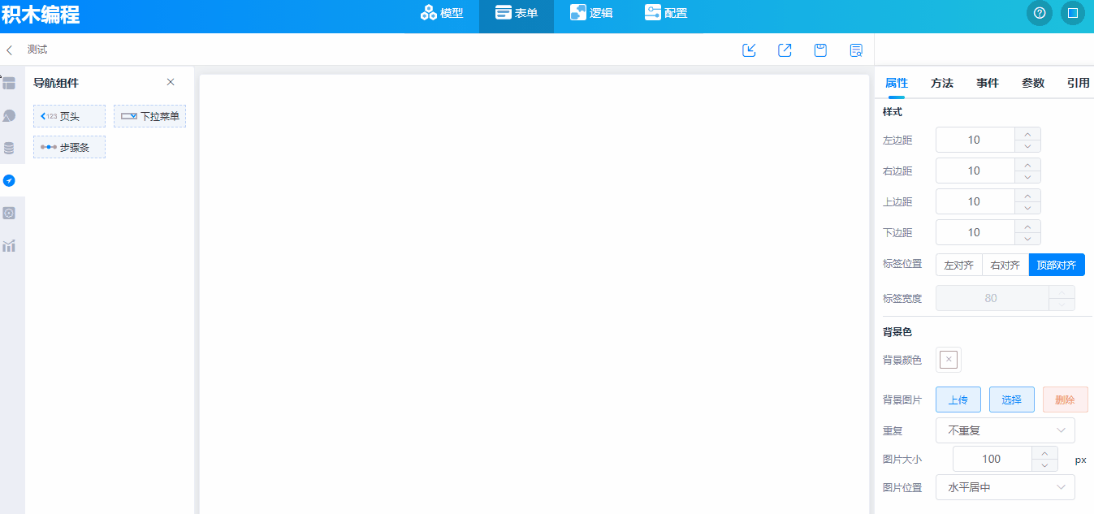Open the gear-box sidebar icon
Image resolution: width=1094 pixels, height=514 pixels.
coord(9,213)
